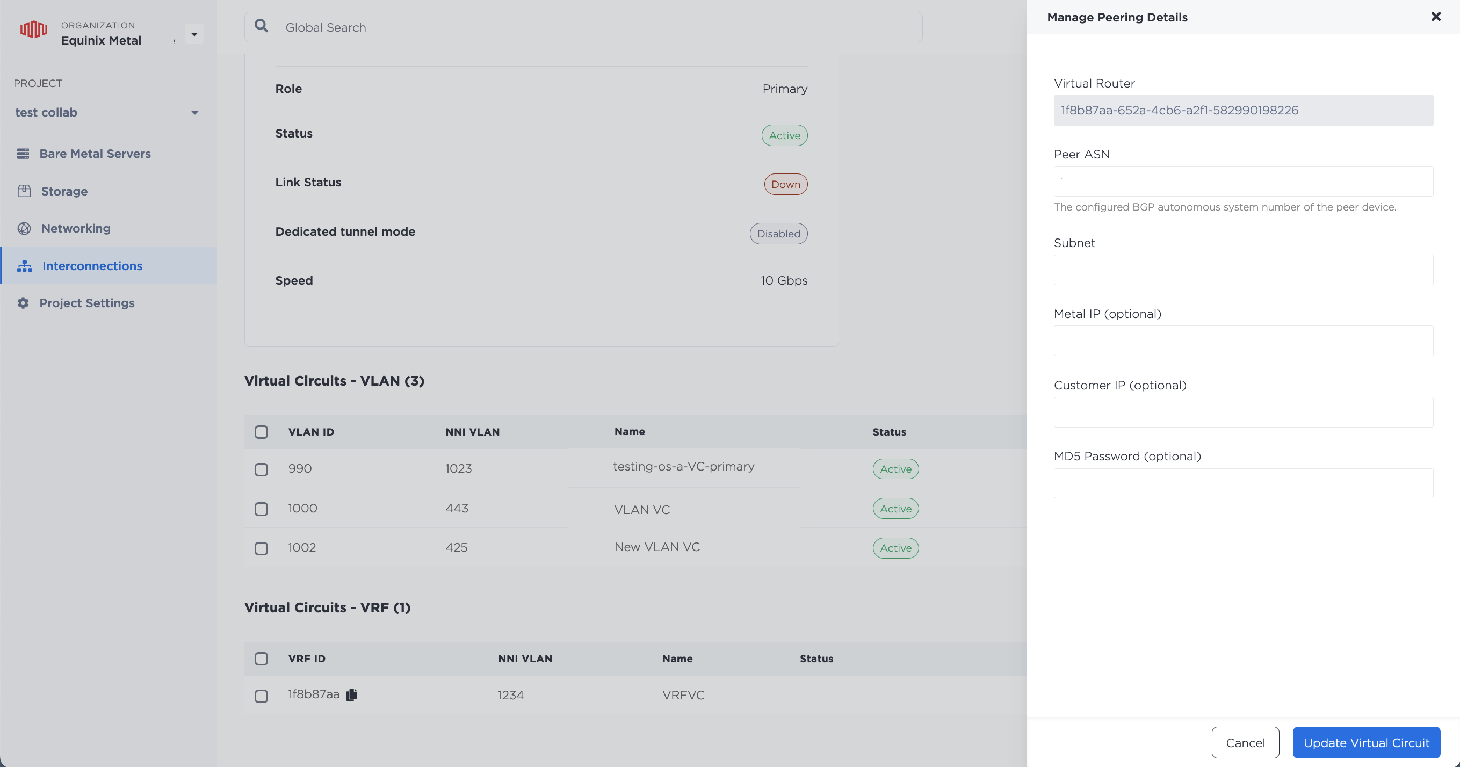Viewport: 1460px width, 767px height.
Task: Go to the Networking section
Action: [75, 228]
